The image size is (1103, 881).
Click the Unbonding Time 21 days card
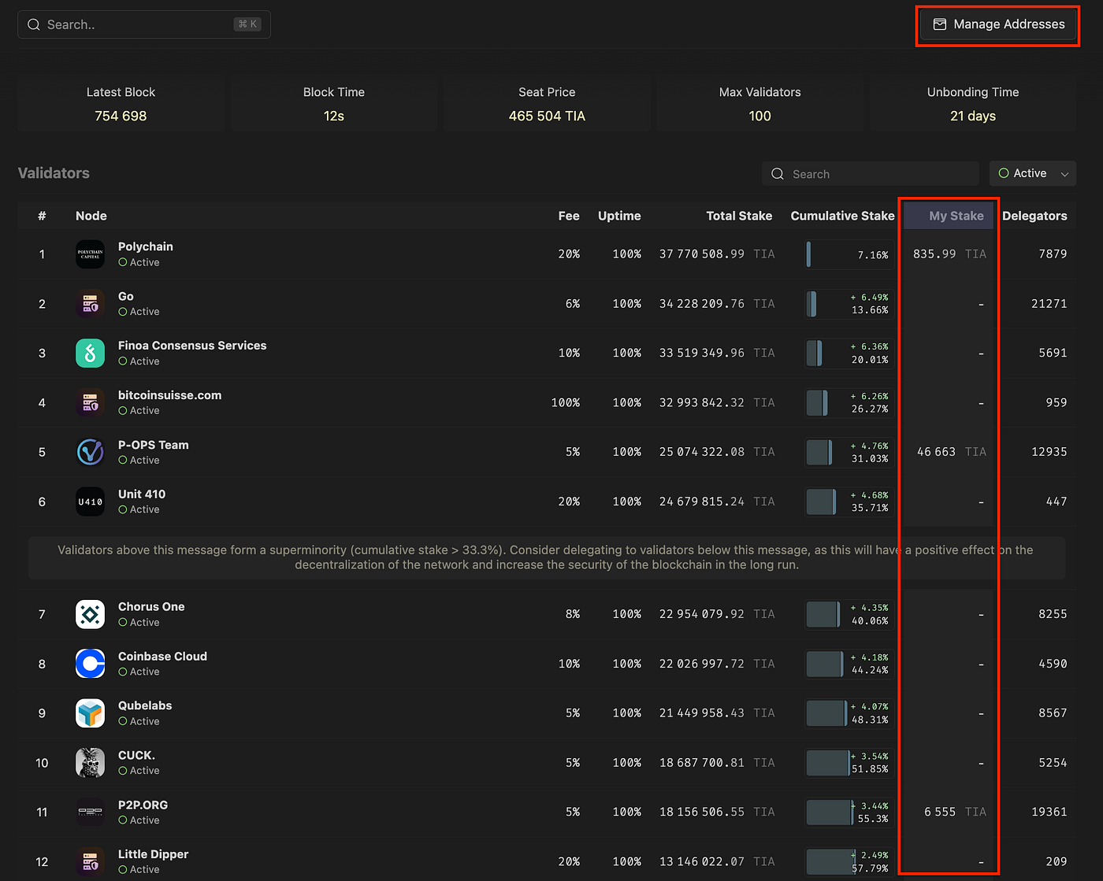(973, 104)
